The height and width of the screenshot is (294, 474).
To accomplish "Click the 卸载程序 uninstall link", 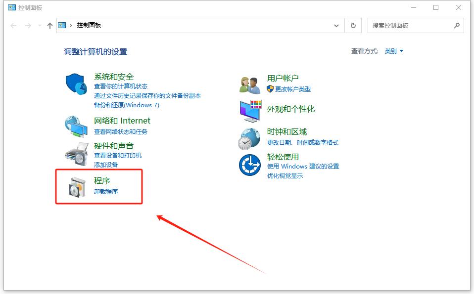I will pyautogui.click(x=106, y=191).
